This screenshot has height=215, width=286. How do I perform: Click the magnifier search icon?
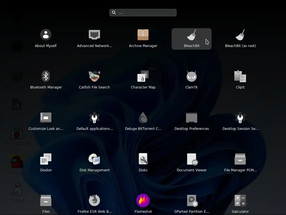(x=114, y=13)
